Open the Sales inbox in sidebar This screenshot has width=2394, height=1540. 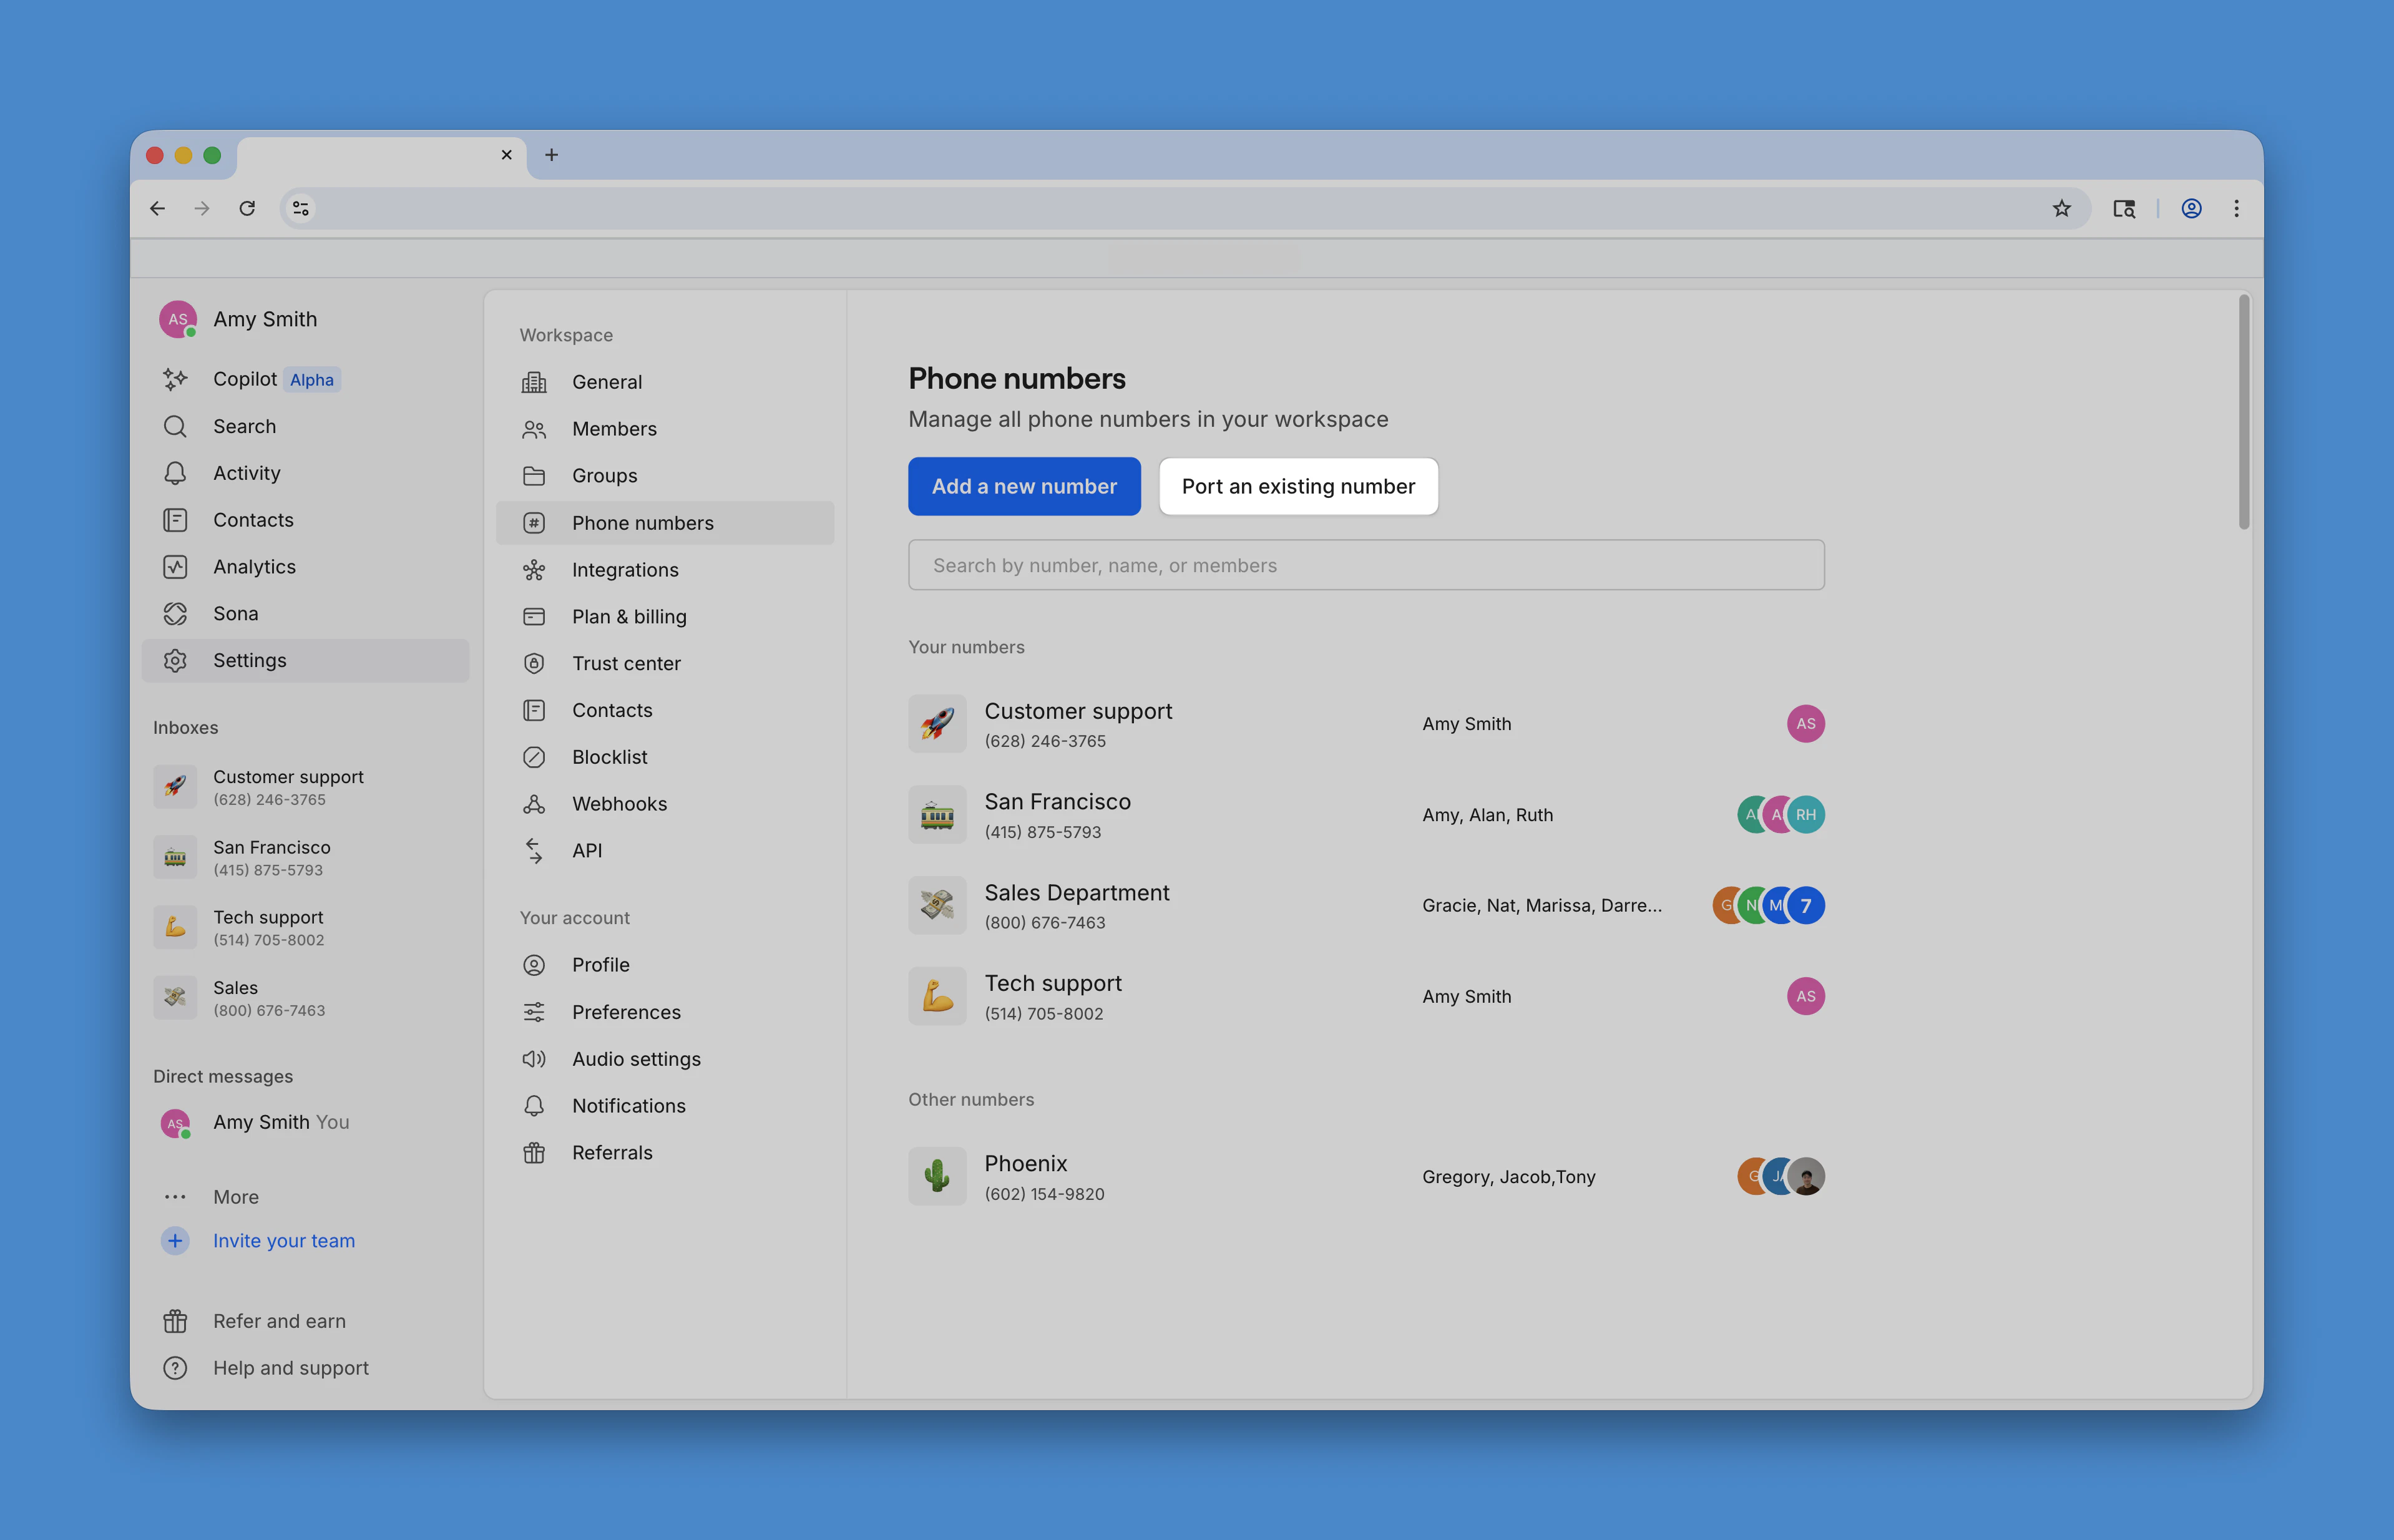pyautogui.click(x=305, y=997)
